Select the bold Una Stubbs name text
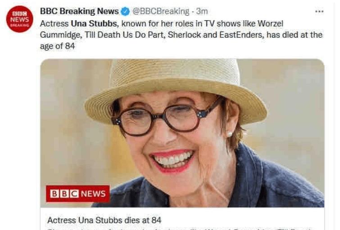This screenshot has width=340, height=230. [x=95, y=23]
